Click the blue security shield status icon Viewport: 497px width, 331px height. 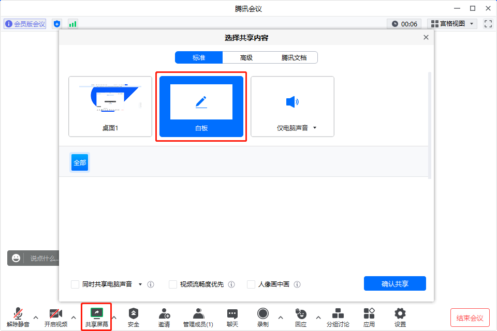pos(57,24)
